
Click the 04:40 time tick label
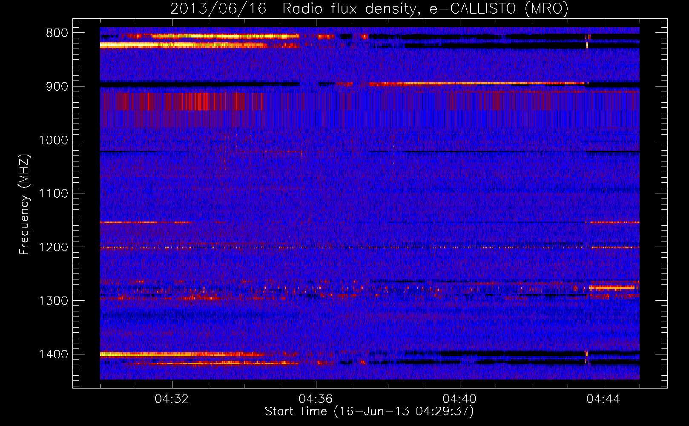tap(459, 399)
